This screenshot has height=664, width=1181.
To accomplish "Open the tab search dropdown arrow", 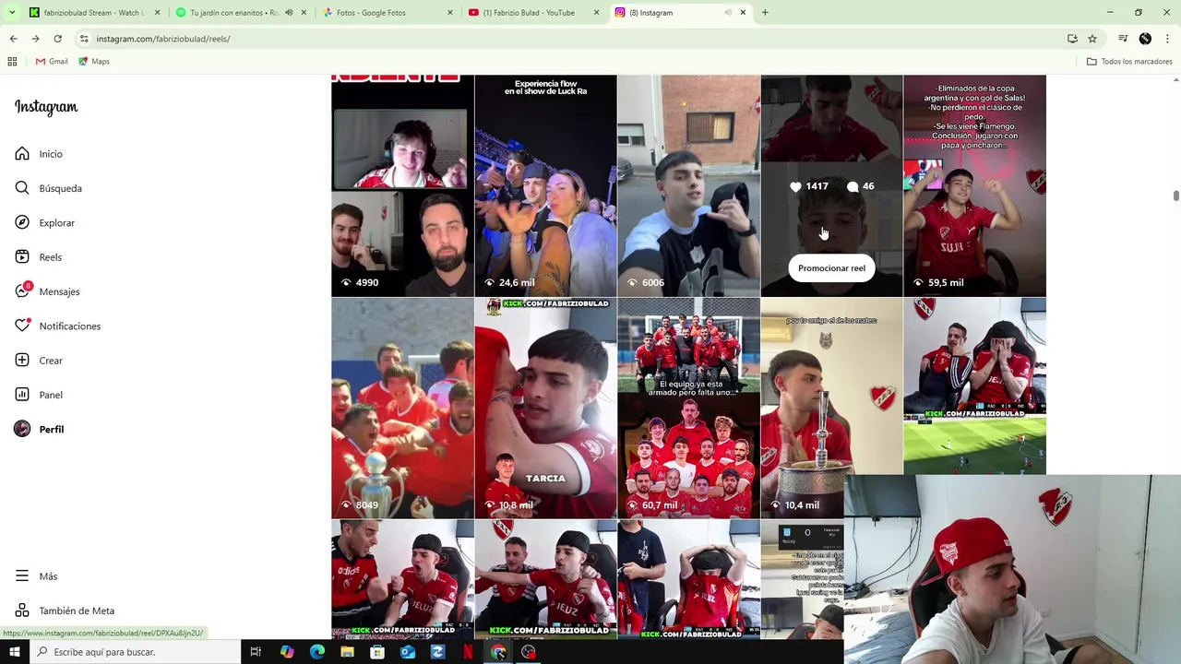I will (x=11, y=13).
